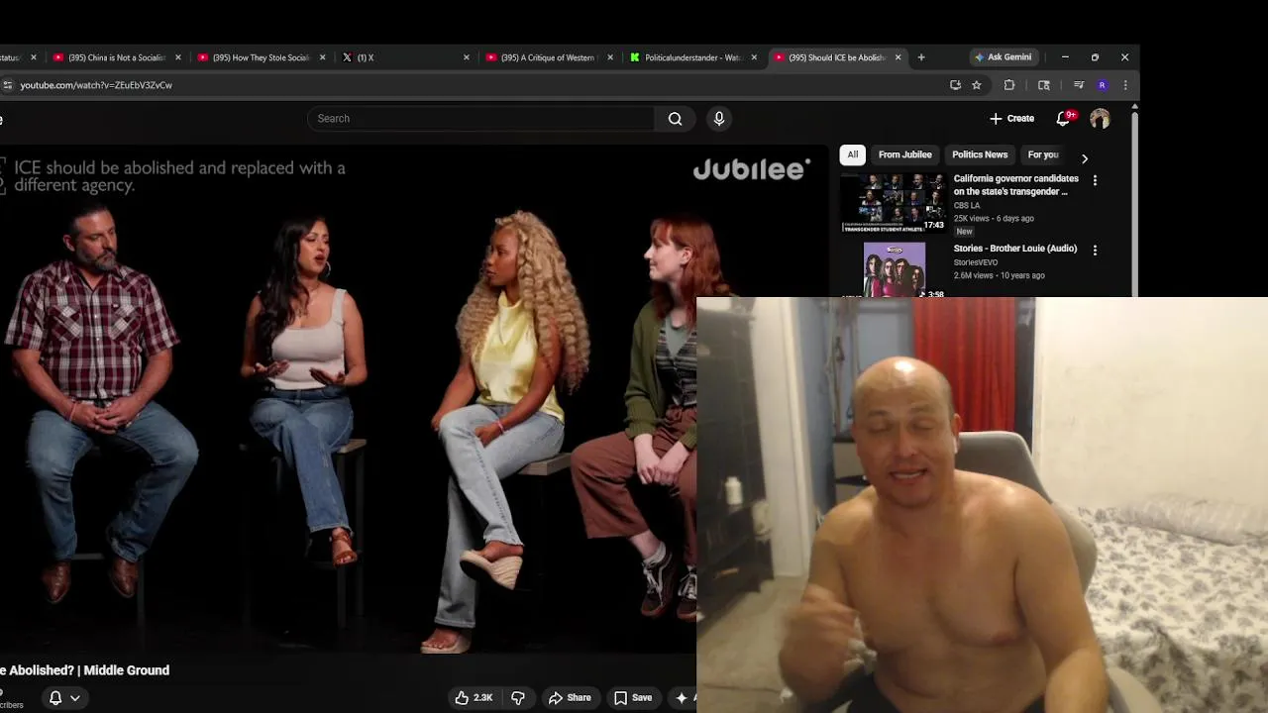Close the 'How They Stole Socialism' tab
This screenshot has height=713, width=1268.
point(323,57)
